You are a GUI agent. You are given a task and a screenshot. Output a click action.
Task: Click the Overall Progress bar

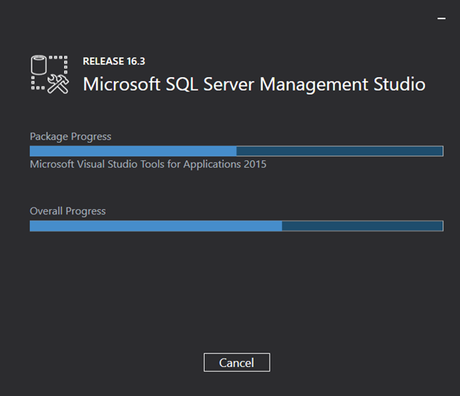(236, 226)
